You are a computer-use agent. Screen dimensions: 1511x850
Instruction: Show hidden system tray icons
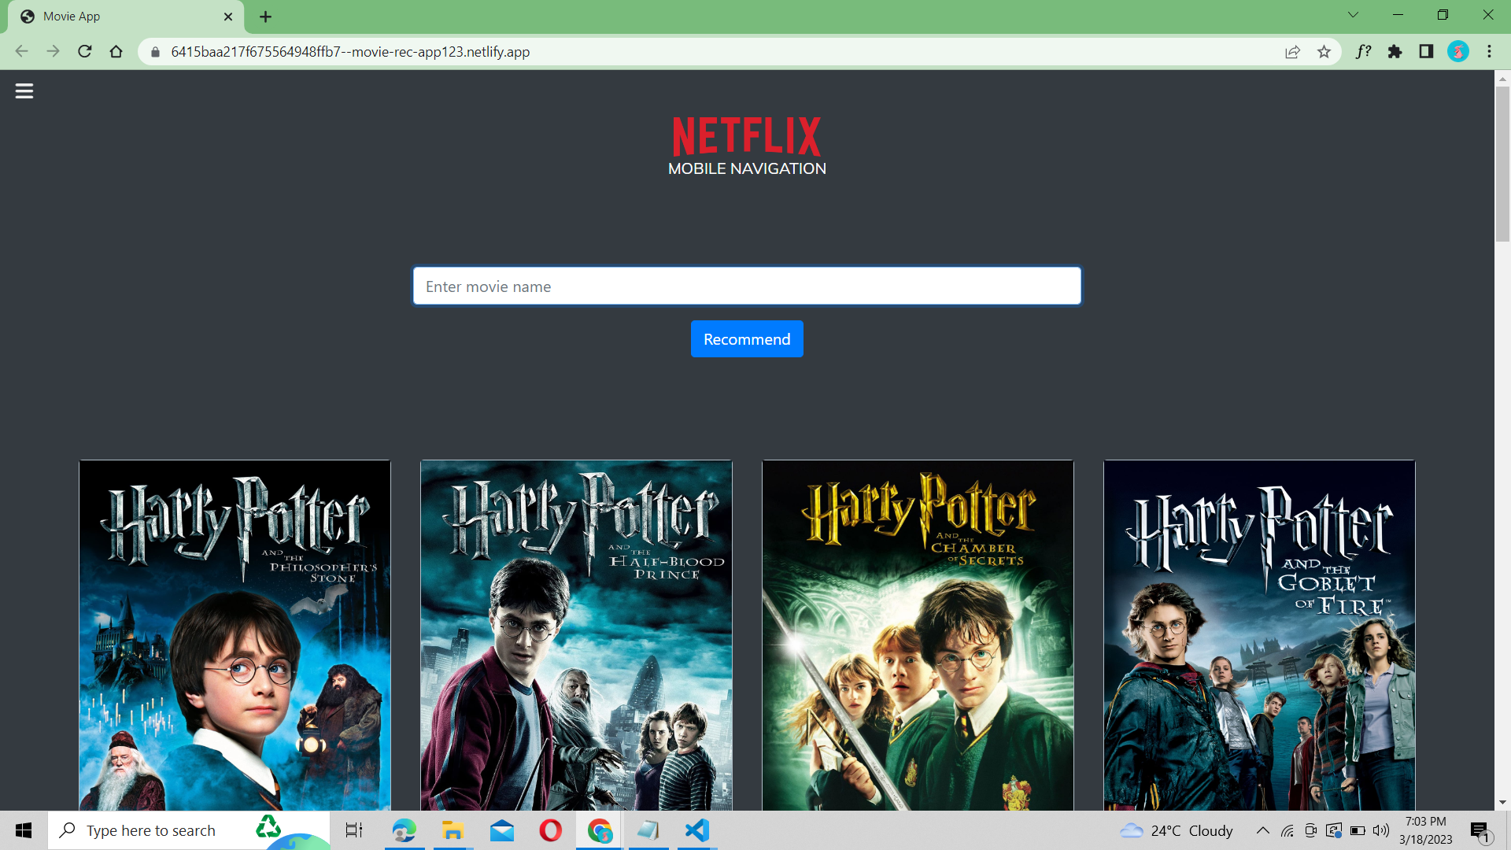coord(1262,830)
